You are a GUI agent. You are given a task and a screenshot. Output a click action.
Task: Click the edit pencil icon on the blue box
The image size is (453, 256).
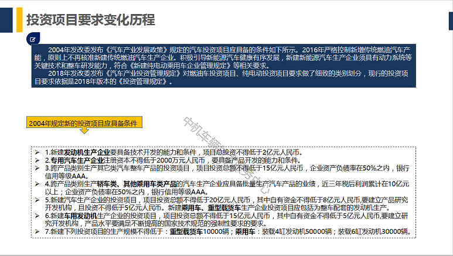(34, 39)
